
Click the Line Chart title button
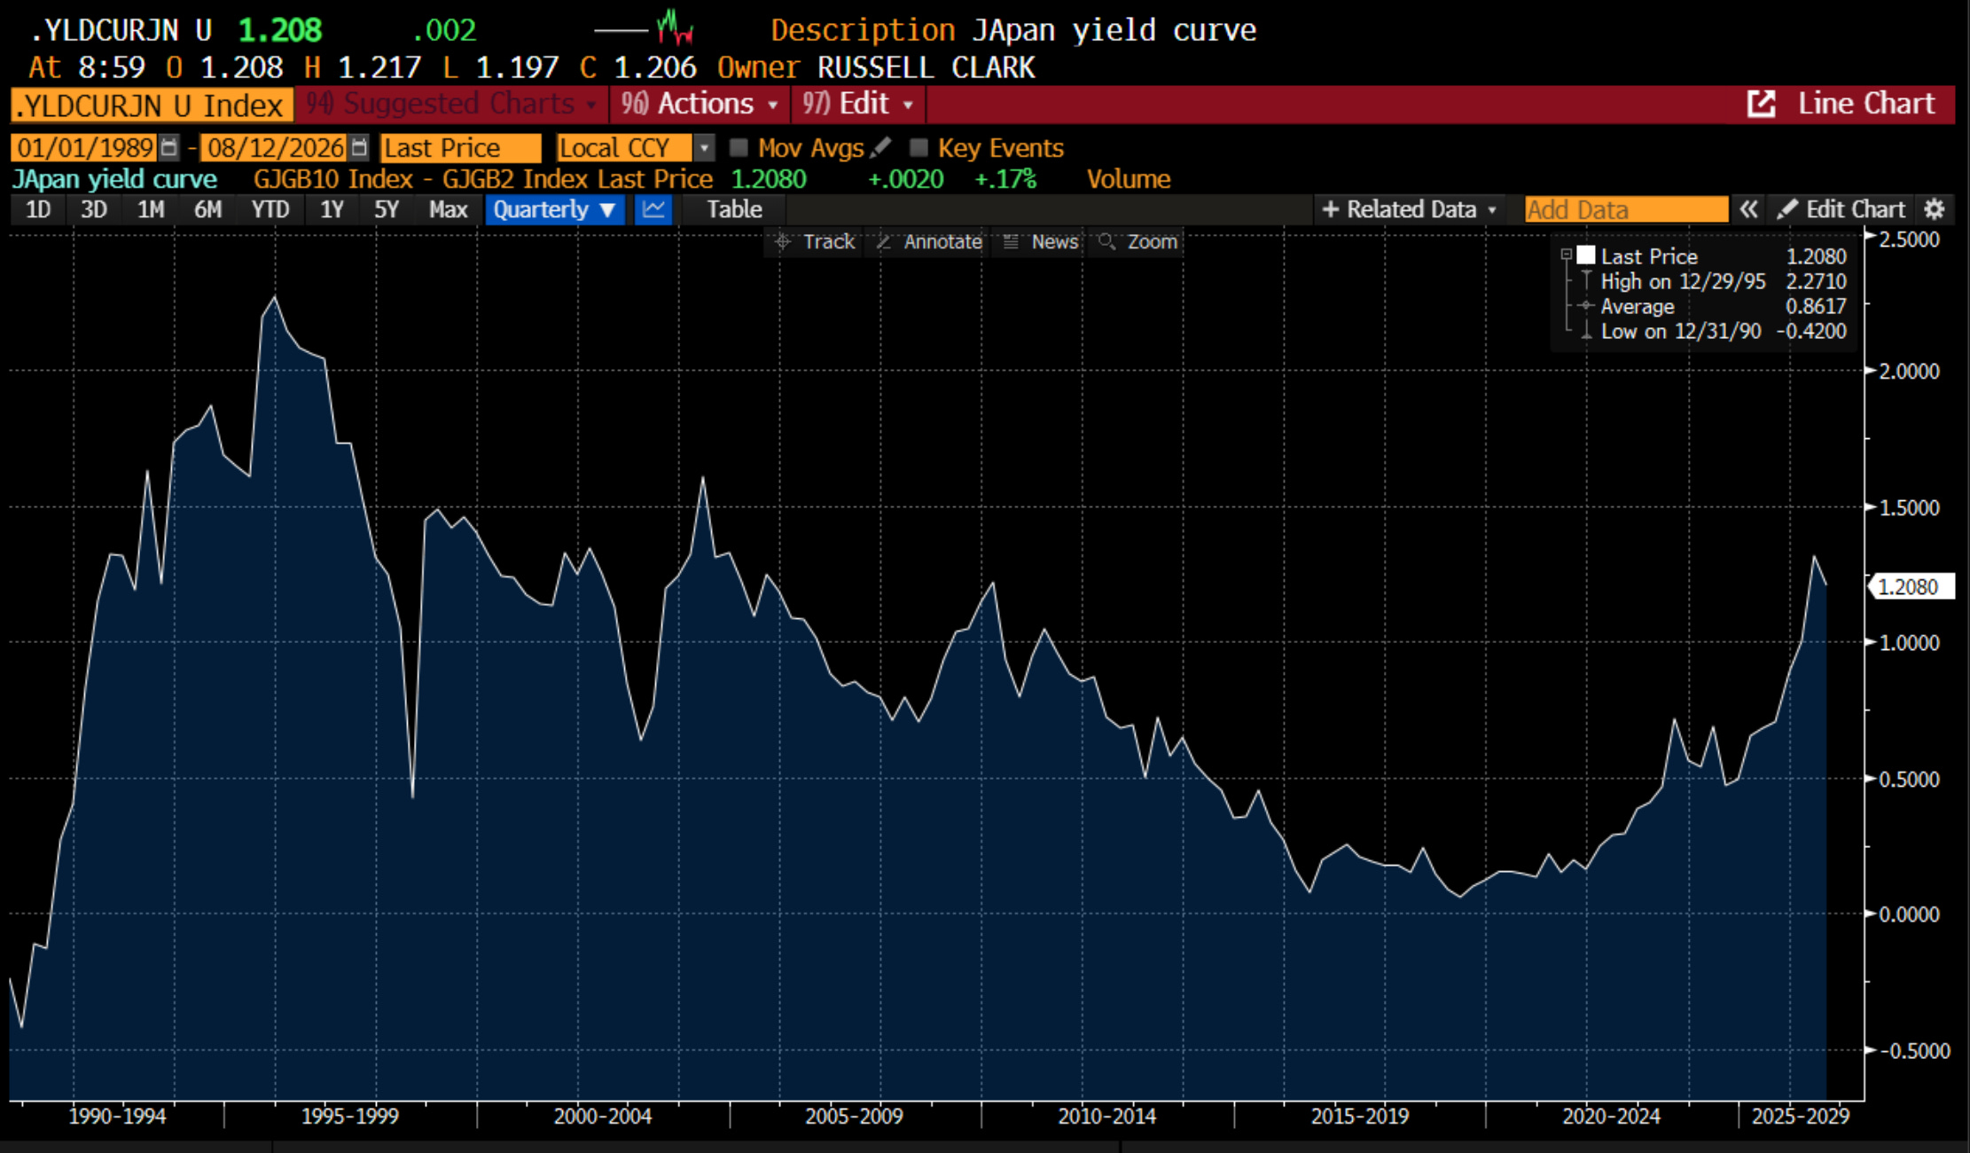[x=1866, y=104]
